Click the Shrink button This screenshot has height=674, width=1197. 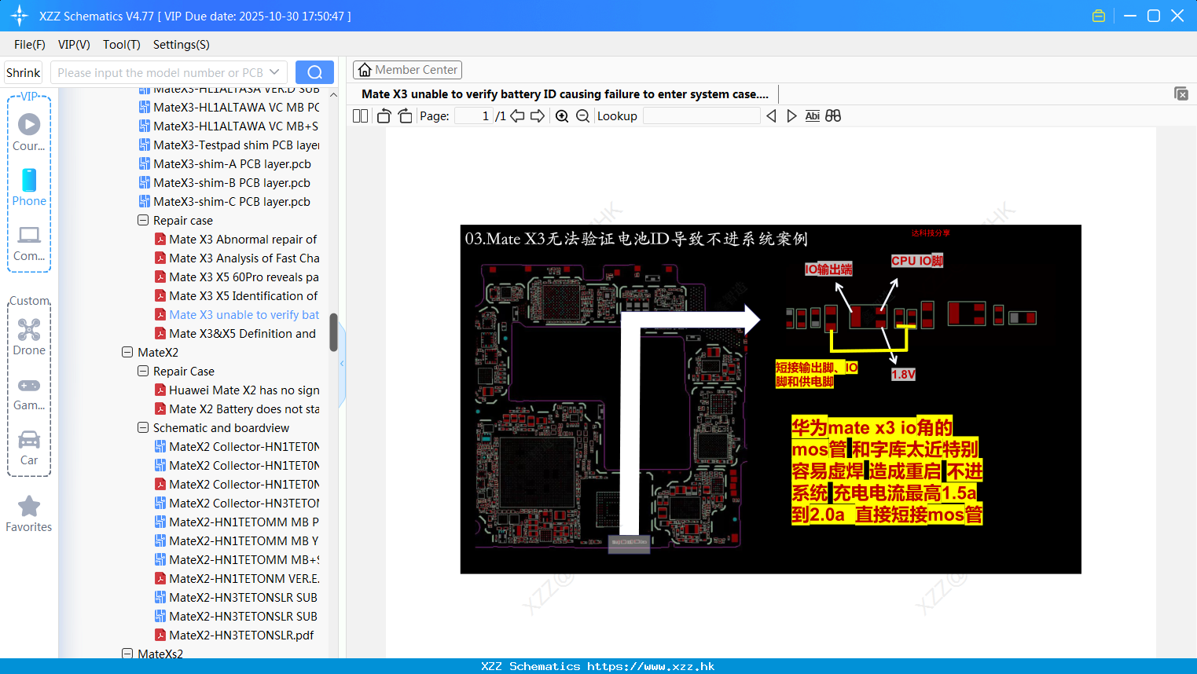click(x=24, y=72)
